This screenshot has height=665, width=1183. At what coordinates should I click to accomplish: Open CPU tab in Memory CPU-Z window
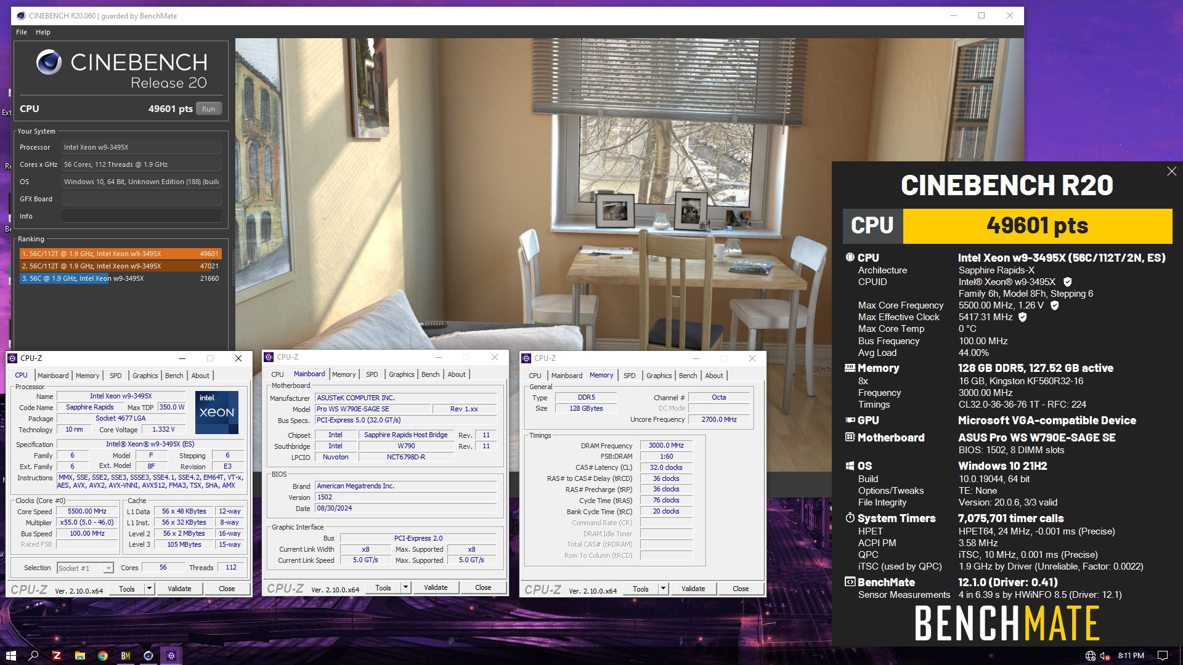pyautogui.click(x=535, y=376)
